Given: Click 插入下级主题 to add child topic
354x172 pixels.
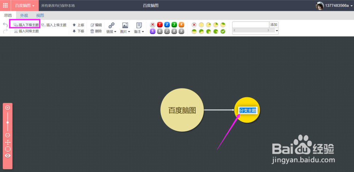Looking at the screenshot, I should 26,25.
